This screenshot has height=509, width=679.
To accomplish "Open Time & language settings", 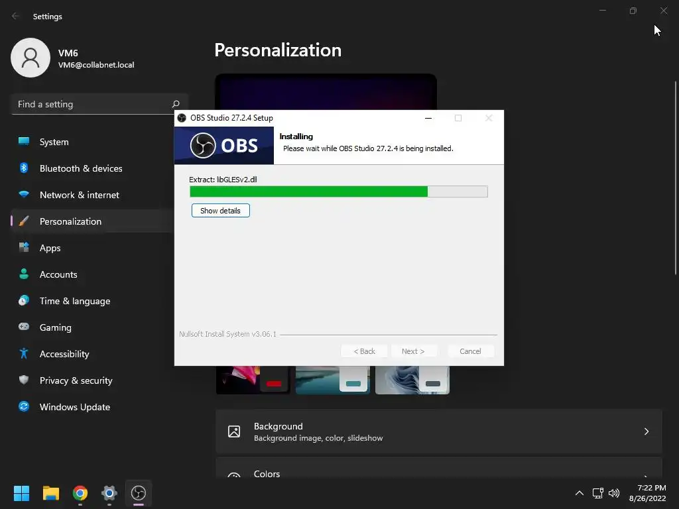I will click(92, 300).
